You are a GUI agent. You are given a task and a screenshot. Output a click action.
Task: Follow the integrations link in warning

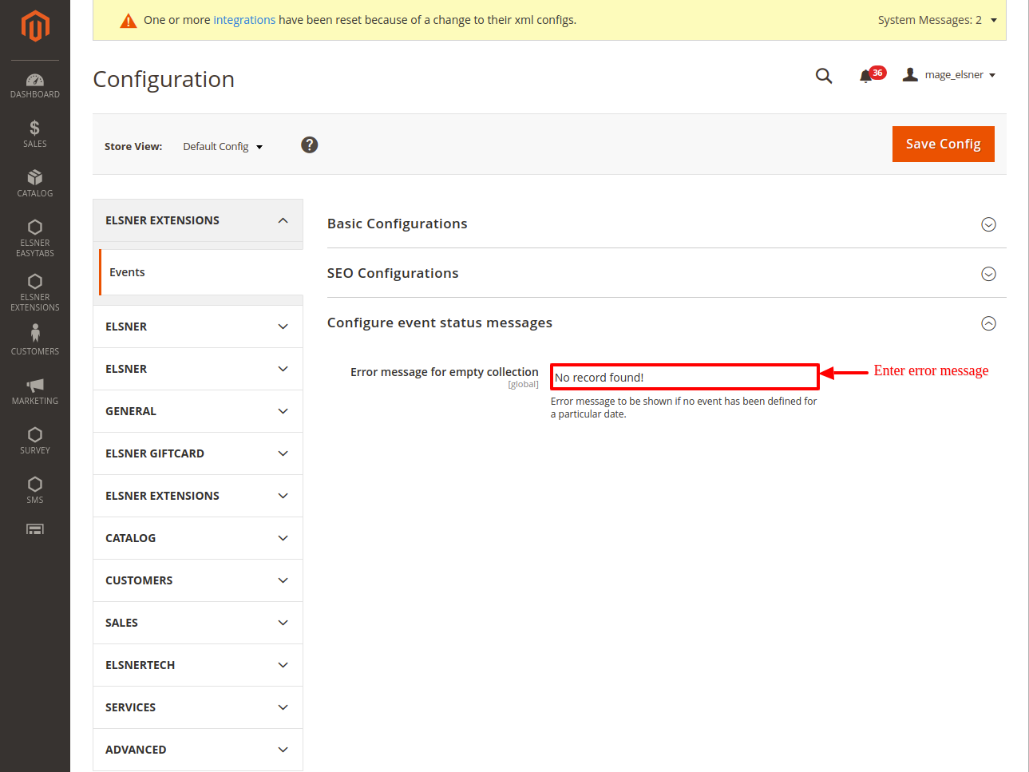click(x=244, y=20)
